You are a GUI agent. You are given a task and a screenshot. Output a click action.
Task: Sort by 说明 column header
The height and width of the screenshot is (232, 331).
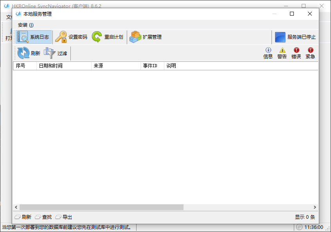pos(241,66)
